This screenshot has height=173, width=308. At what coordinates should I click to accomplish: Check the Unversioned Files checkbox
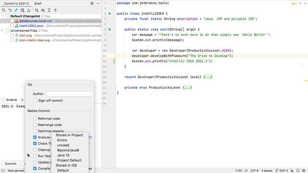pos(8,31)
